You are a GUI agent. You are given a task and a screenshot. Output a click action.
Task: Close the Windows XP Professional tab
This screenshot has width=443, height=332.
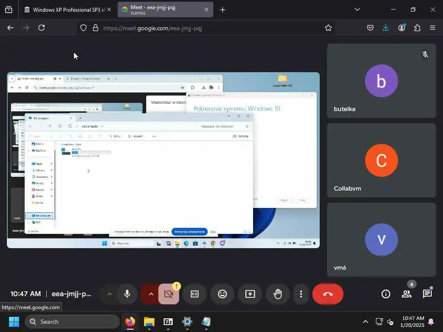coord(109,10)
